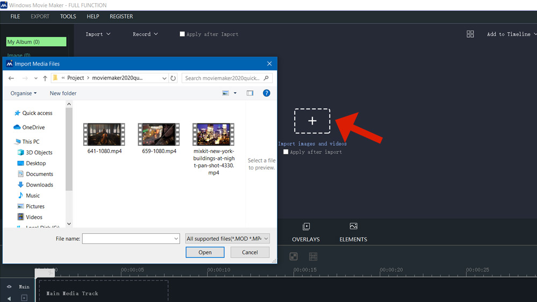Click the crop grid icon on timeline toolbar
The image size is (537, 302).
[313, 256]
